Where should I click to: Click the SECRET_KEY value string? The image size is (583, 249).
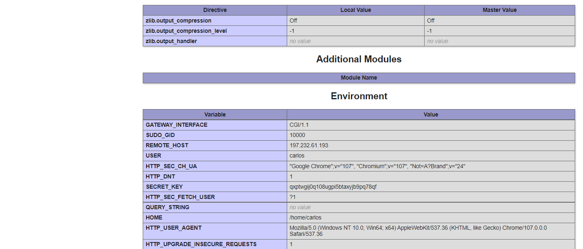click(x=333, y=187)
